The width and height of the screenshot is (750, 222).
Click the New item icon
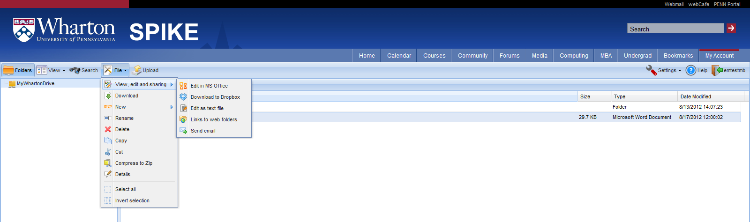(108, 107)
